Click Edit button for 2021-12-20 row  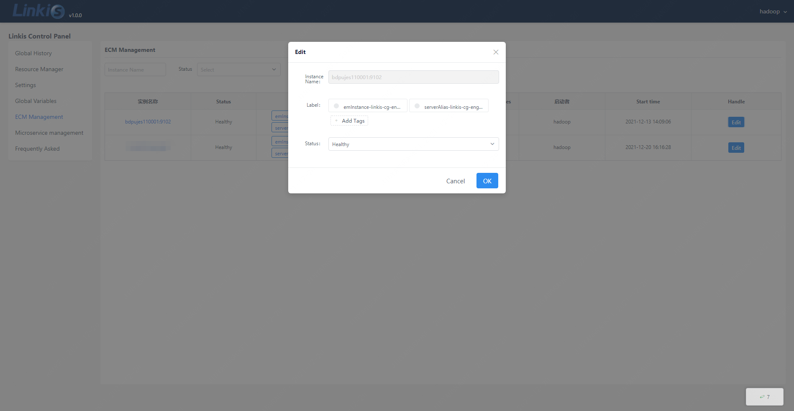tap(736, 148)
